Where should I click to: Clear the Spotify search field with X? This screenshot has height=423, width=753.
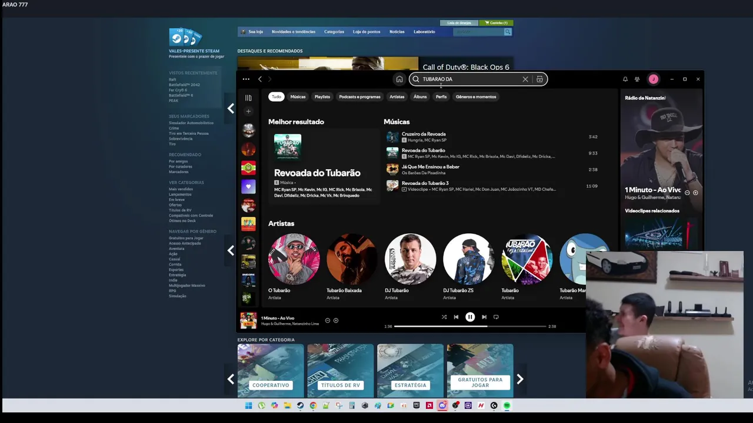pyautogui.click(x=525, y=79)
